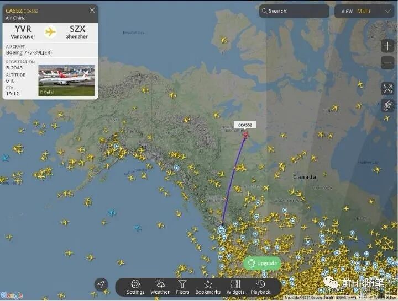Zoom out with the minus button
The width and height of the screenshot is (398, 301).
[x=387, y=63]
